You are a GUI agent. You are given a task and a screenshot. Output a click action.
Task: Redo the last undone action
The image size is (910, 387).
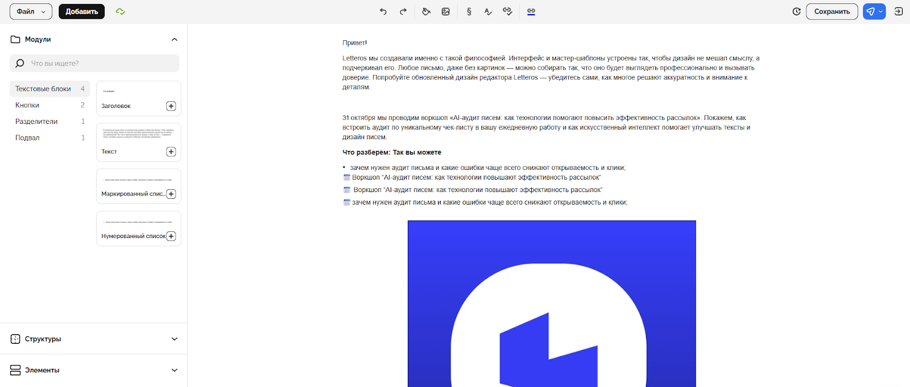403,11
